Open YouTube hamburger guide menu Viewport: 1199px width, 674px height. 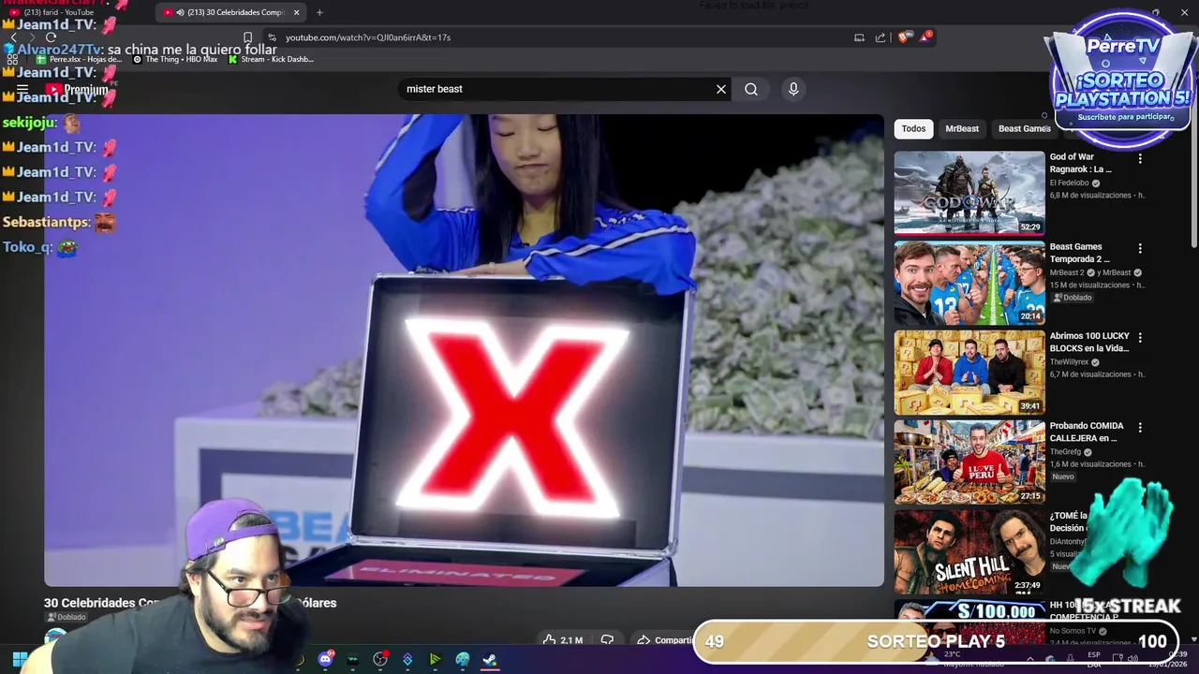coord(22,90)
